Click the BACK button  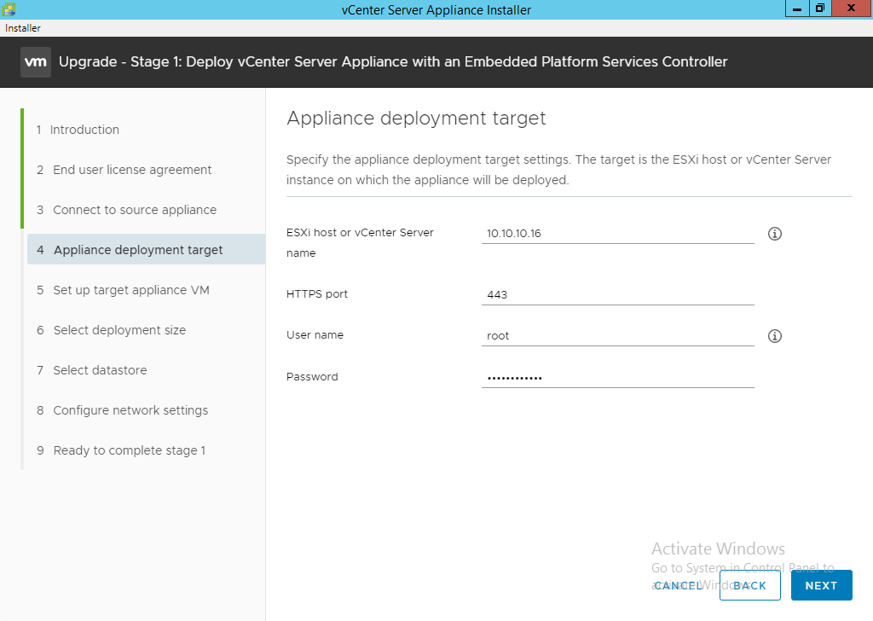[x=749, y=585]
